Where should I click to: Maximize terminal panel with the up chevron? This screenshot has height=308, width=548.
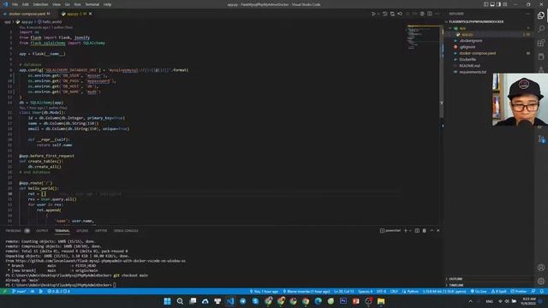432,230
